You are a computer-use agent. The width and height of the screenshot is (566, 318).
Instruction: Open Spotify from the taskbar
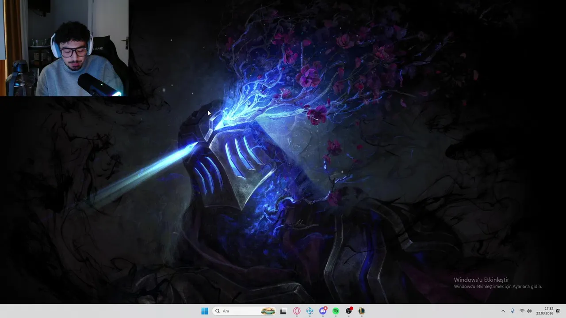click(336, 311)
